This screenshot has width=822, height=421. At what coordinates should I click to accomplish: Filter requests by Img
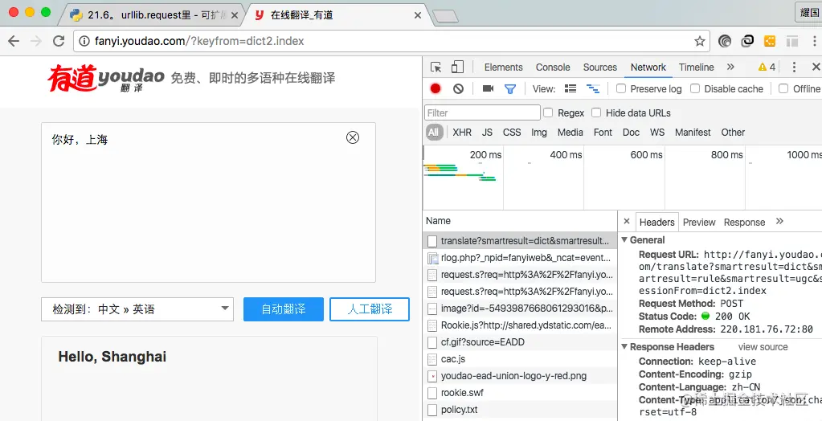pos(539,132)
